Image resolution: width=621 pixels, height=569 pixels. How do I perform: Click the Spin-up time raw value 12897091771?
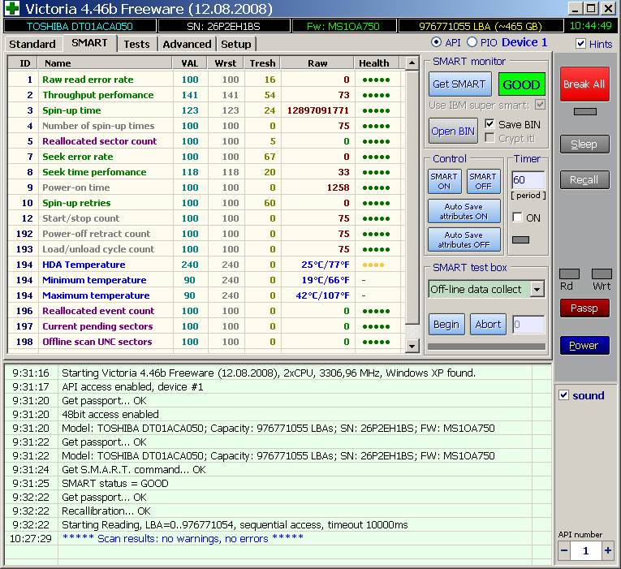pyautogui.click(x=318, y=110)
